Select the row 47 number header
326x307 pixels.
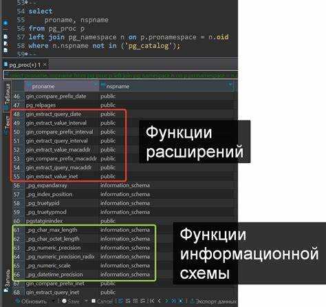click(17, 105)
